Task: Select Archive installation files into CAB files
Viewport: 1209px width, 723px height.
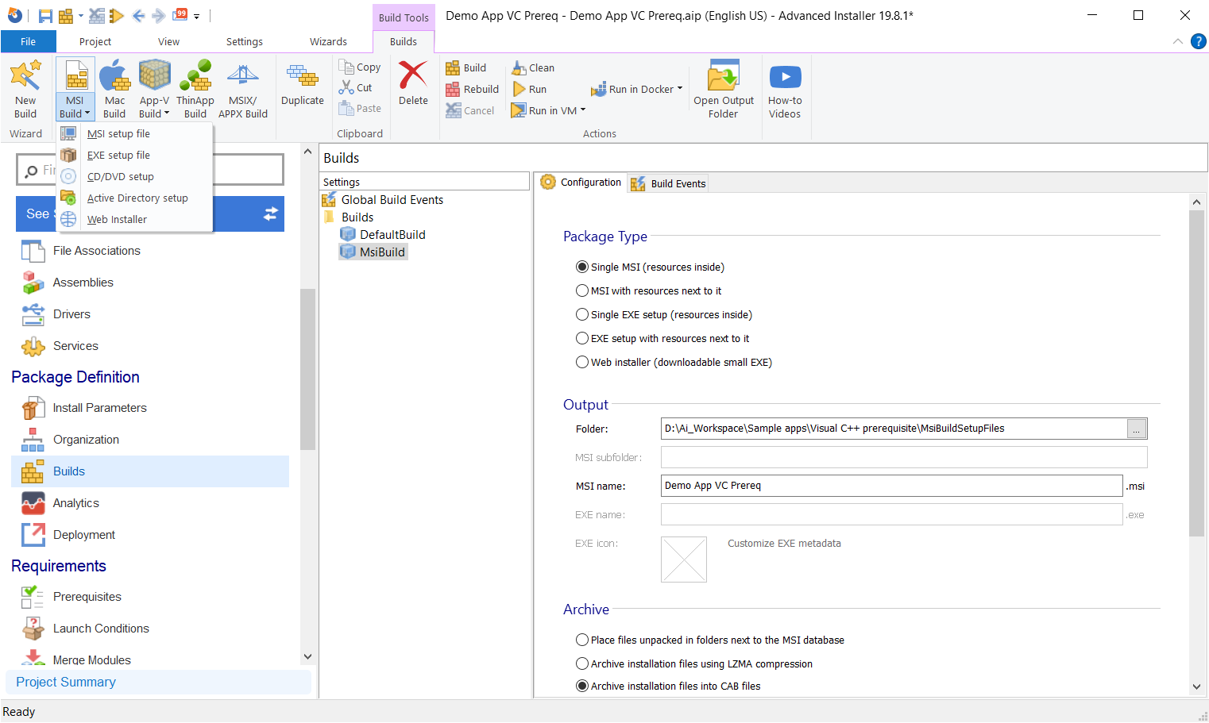Action: pos(582,686)
